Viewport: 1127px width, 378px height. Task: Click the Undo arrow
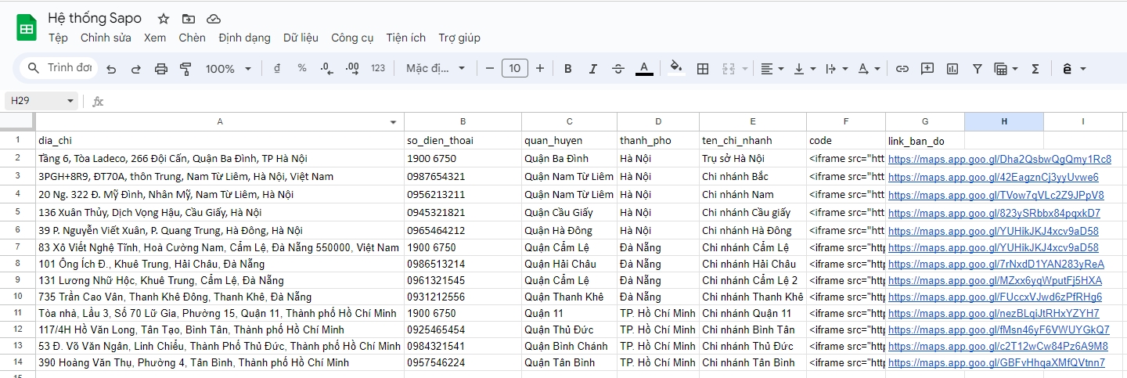pos(111,69)
